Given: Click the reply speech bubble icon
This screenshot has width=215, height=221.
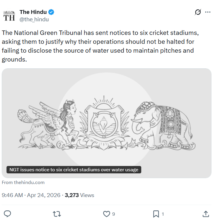Looking at the screenshot, I should (x=8, y=214).
